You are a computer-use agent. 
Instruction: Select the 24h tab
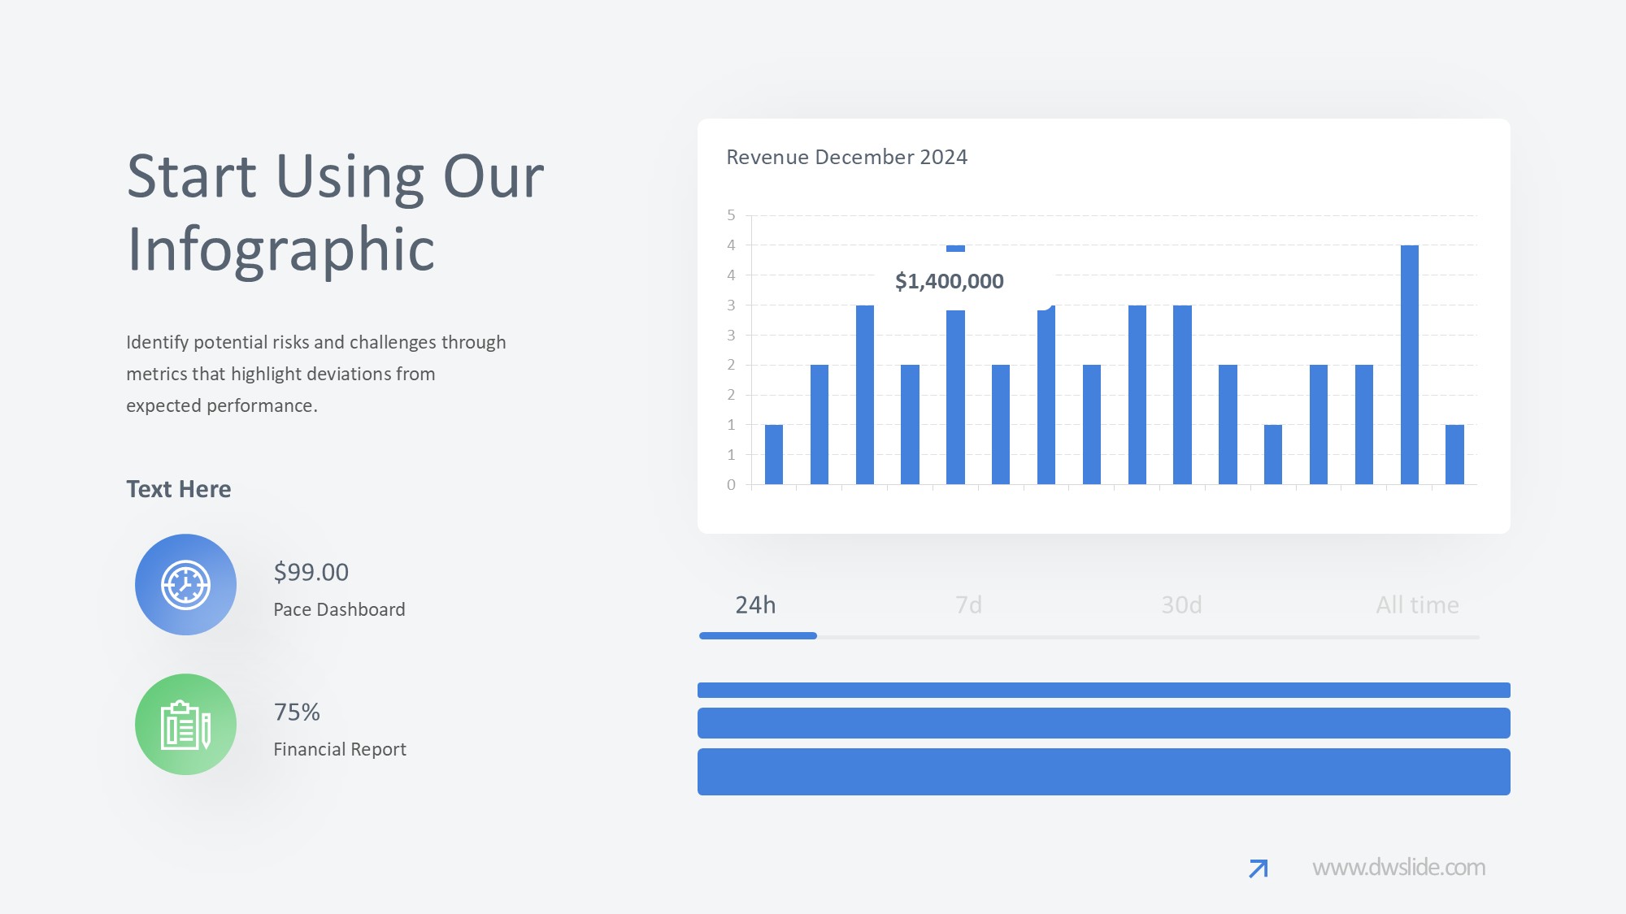[755, 605]
